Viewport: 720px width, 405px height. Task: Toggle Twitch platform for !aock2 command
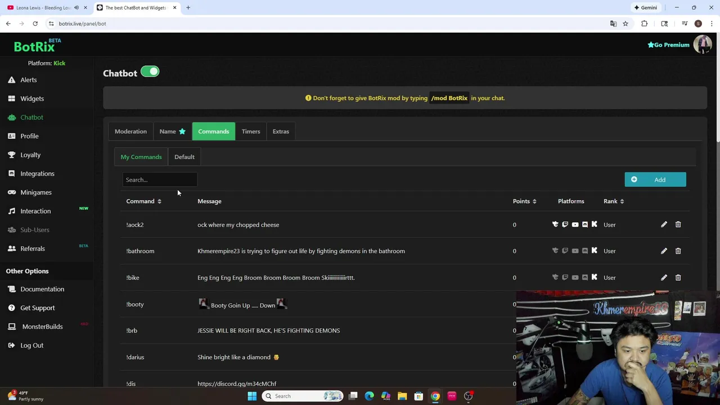[565, 224]
